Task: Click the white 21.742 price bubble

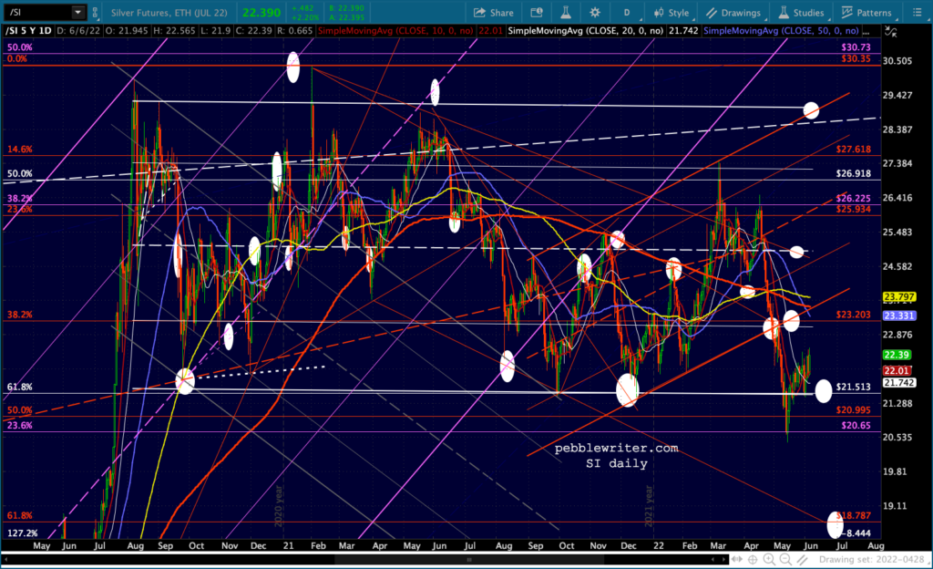Action: (899, 383)
